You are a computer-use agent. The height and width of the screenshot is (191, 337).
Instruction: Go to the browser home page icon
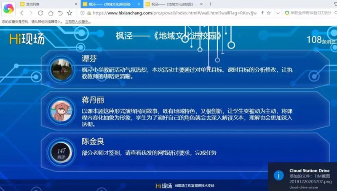tap(51, 13)
